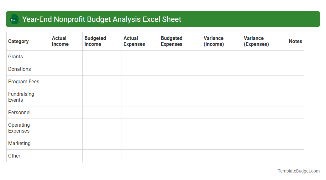Click the Program Fees row label
Screen dimensions: 326x180
[x=24, y=81]
